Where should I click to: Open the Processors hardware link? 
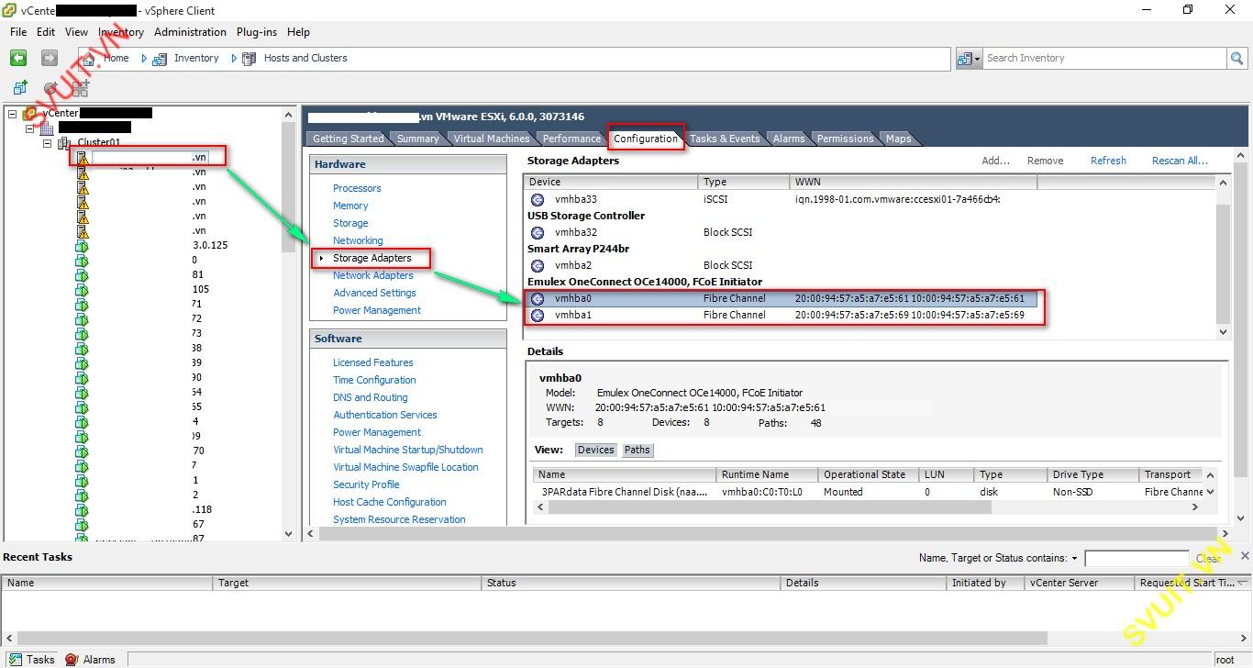click(357, 188)
